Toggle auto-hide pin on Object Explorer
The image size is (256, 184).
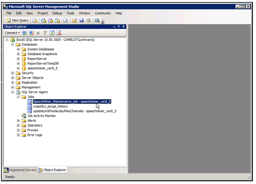pos(119,26)
